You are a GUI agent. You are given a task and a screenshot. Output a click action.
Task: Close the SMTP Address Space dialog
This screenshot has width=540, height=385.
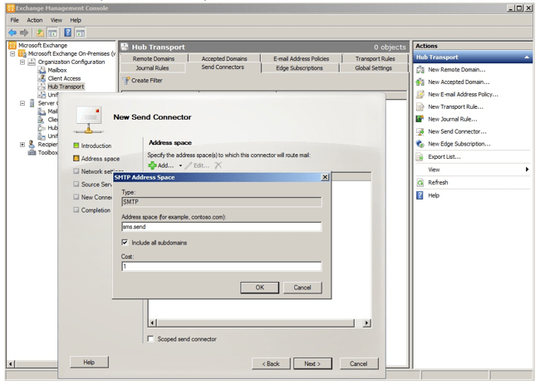[325, 177]
